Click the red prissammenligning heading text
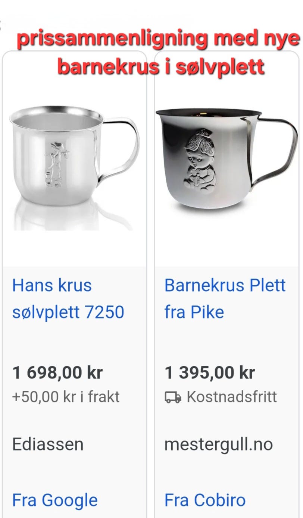The image size is (303, 518). tap(159, 40)
